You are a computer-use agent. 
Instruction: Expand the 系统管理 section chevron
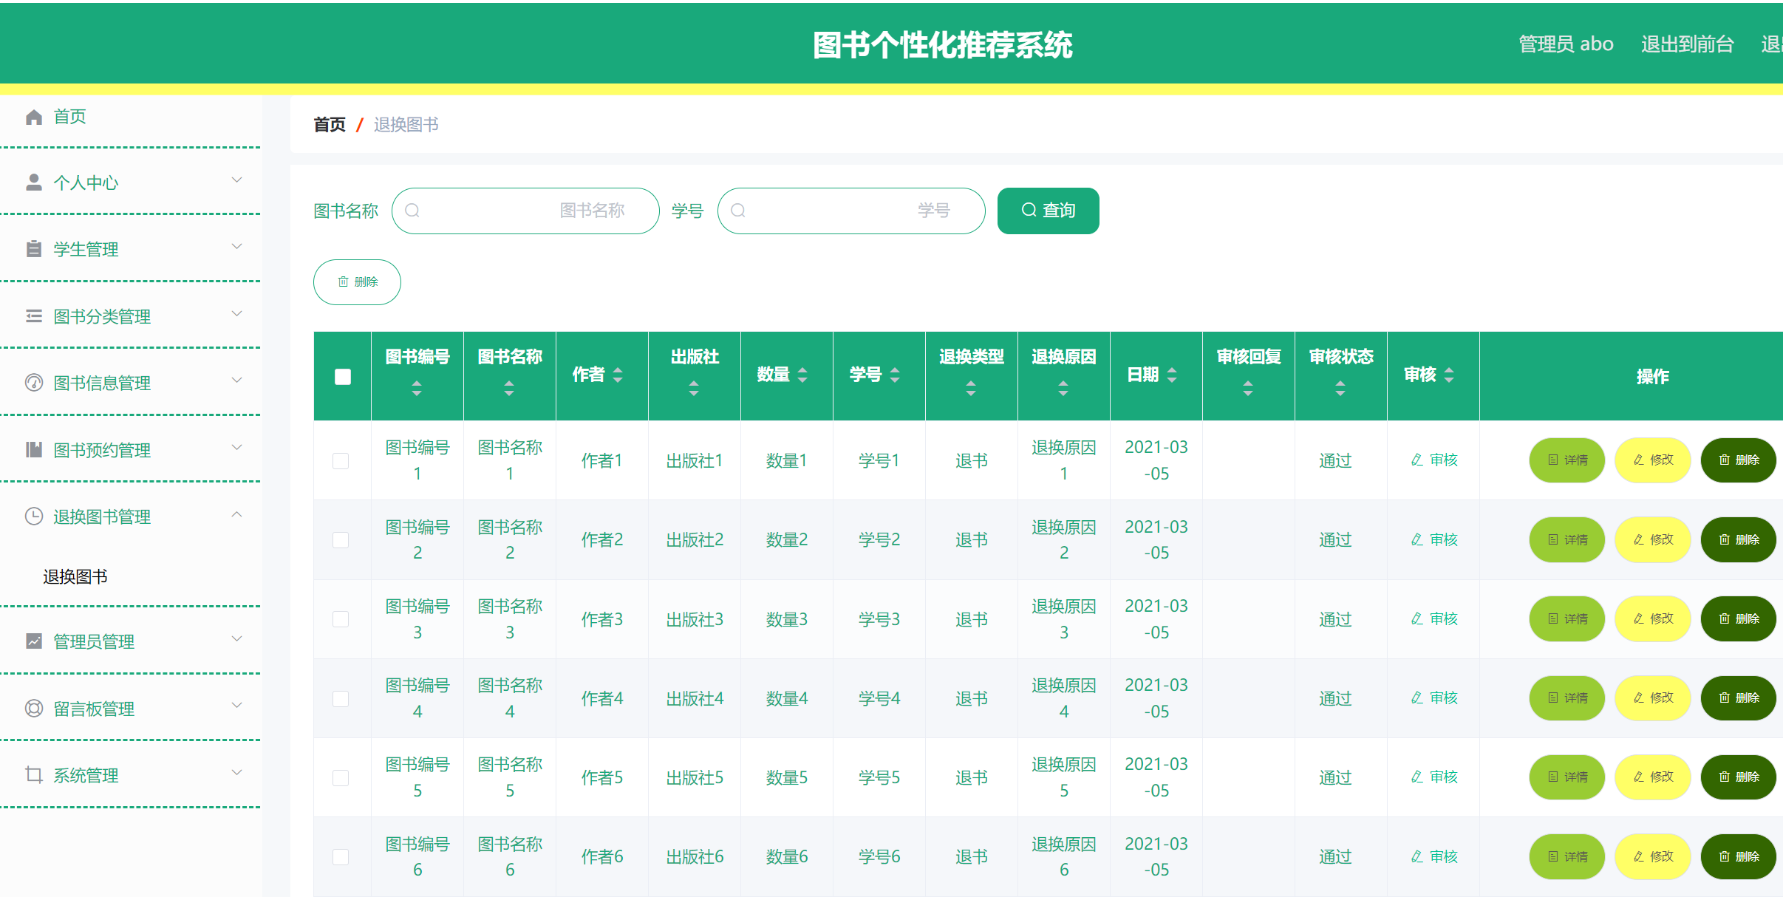tap(237, 772)
